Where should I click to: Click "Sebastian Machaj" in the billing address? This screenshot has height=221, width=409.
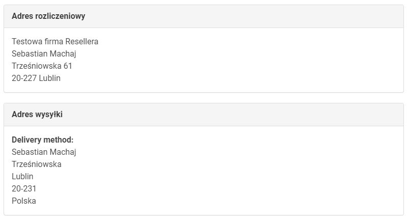click(x=44, y=53)
